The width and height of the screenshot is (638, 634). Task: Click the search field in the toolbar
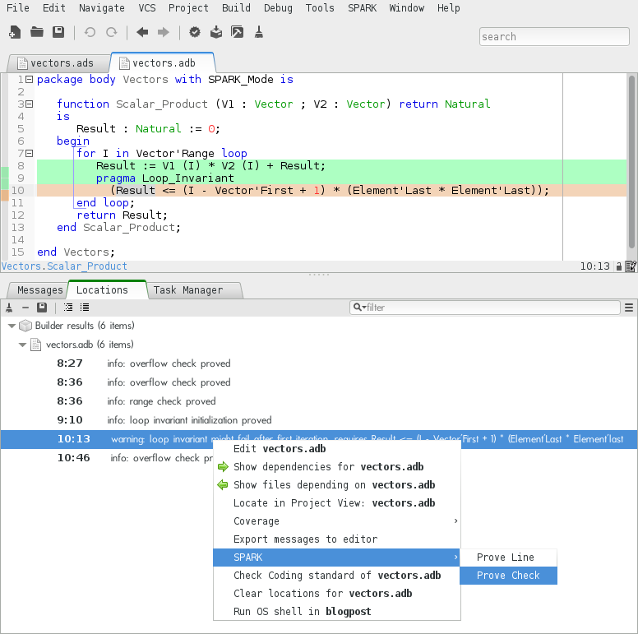[x=555, y=36]
